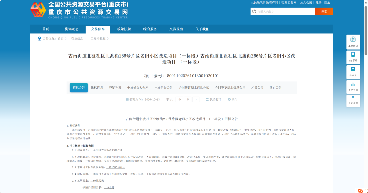Click the 登录 link
The image size is (368, 193).
[x=327, y=3]
